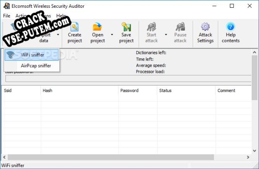Click the progress bar under Last password
The image size is (259, 169).
[x=128, y=79]
